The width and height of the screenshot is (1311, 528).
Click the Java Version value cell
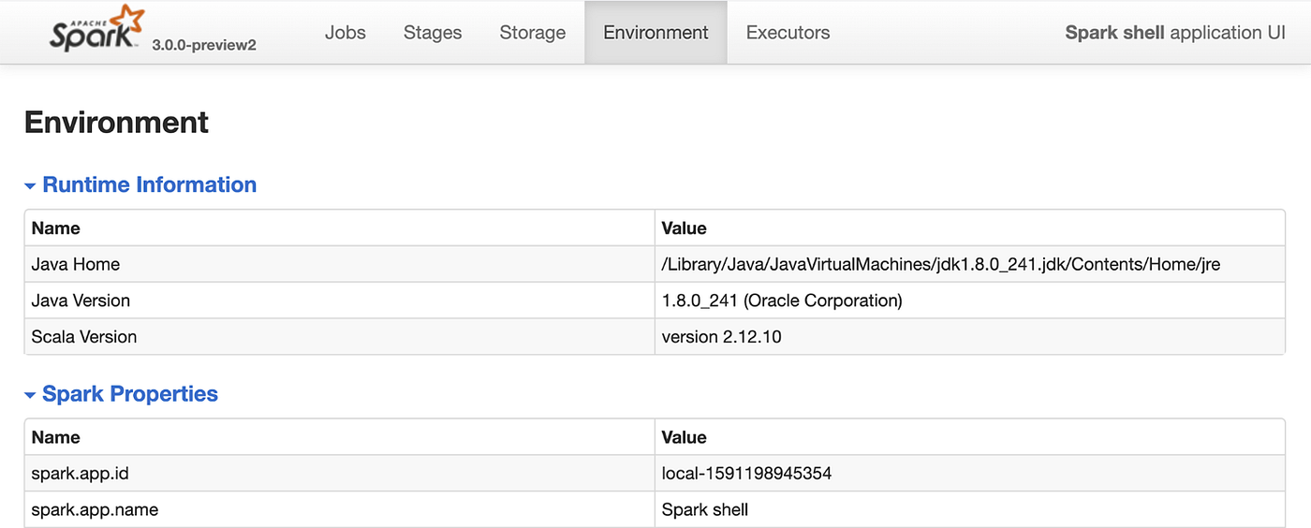tap(782, 301)
